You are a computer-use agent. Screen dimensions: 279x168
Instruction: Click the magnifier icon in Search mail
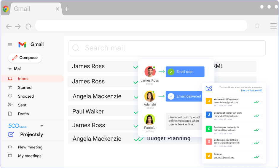coord(76,48)
